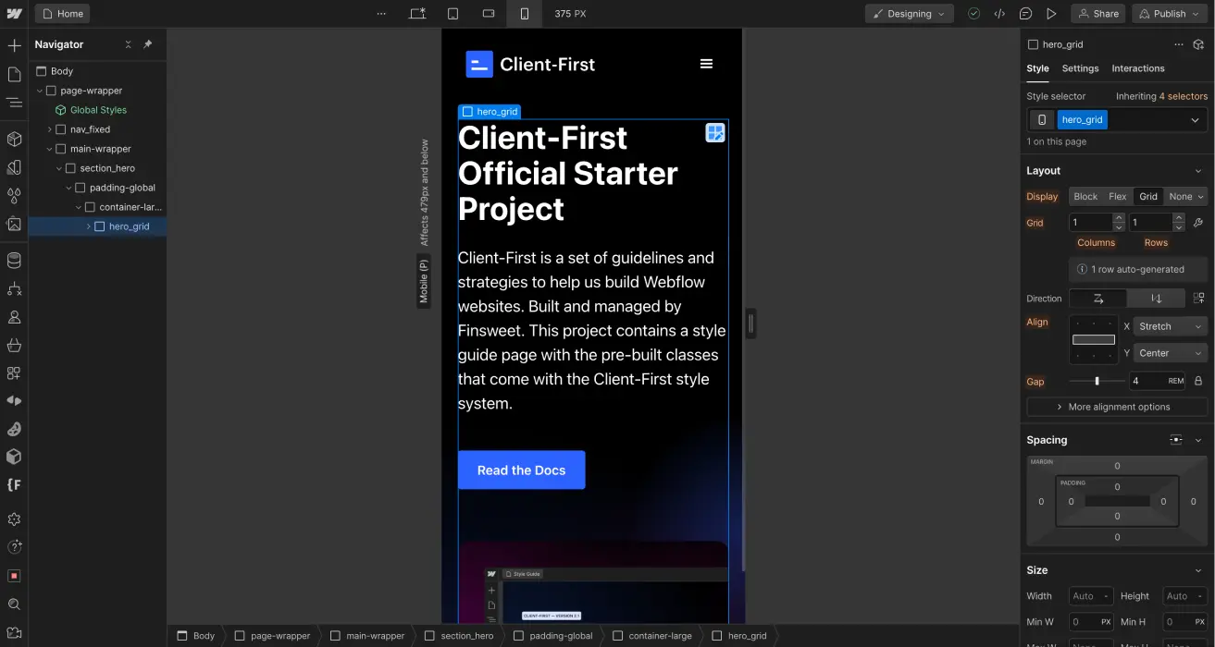Switch to the Interactions tab

point(1137,68)
